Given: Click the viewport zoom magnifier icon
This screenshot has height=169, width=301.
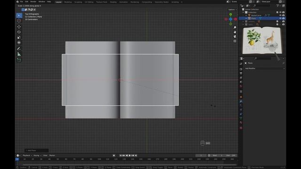Looking at the screenshot, I should coord(235,27).
